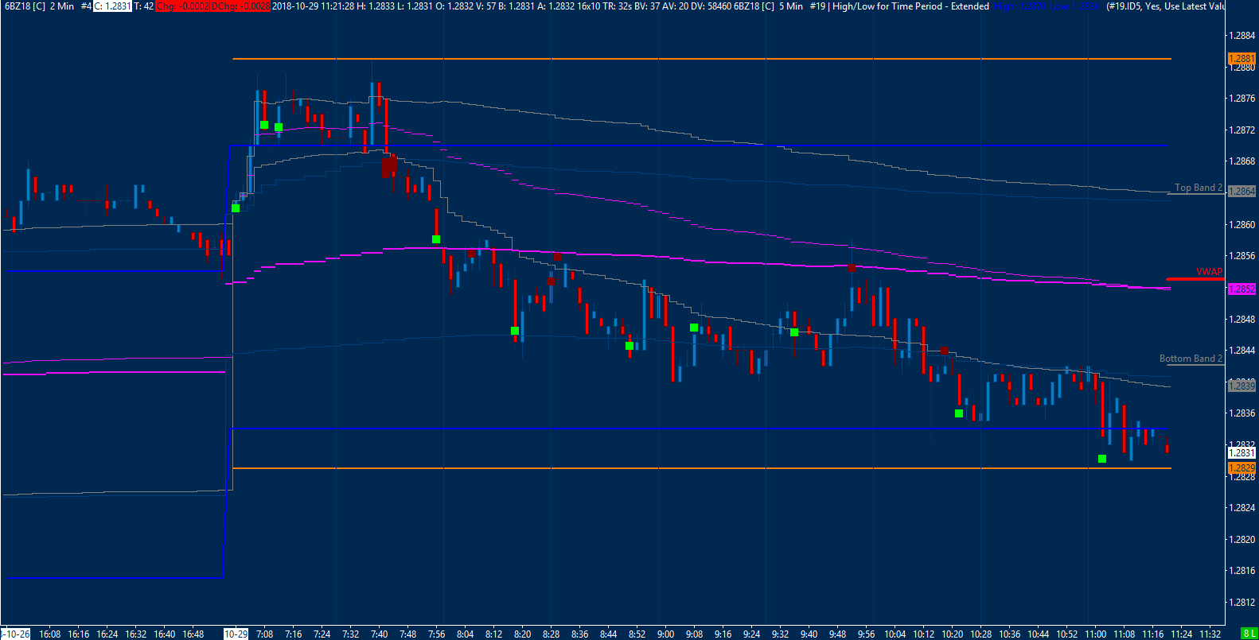Click the 1.2884 price scale label
Viewport: 1259px width, 640px height.
coord(1241,36)
